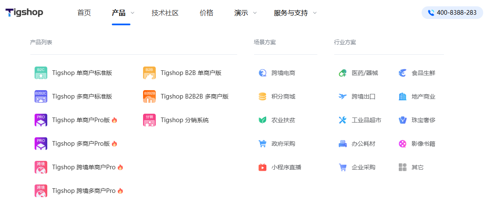Open the 技术社区 nav item
This screenshot has height=219, width=487.
coord(165,13)
